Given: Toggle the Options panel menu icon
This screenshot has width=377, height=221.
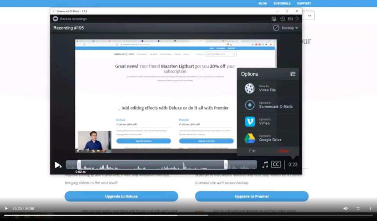Looking at the screenshot, I should pos(293,74).
